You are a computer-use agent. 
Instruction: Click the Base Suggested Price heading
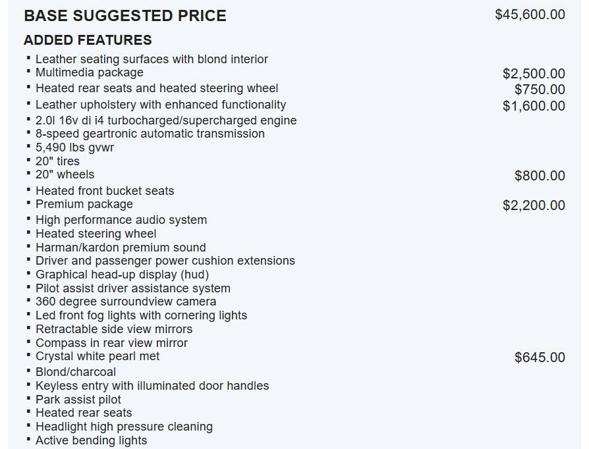125,16
